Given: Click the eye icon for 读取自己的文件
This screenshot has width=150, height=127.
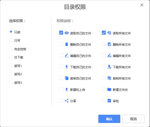Looking at the screenshot, I should (x=67, y=33).
